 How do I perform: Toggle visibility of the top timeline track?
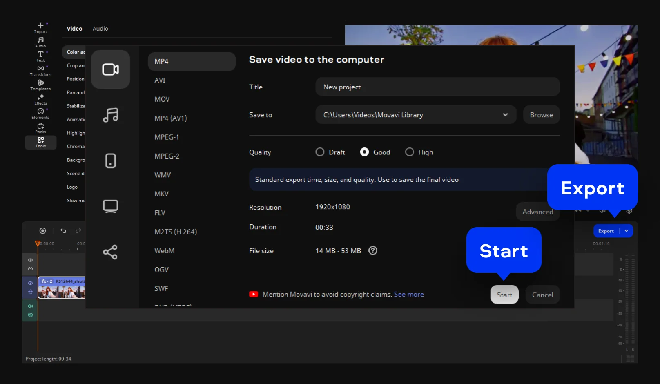coord(30,260)
